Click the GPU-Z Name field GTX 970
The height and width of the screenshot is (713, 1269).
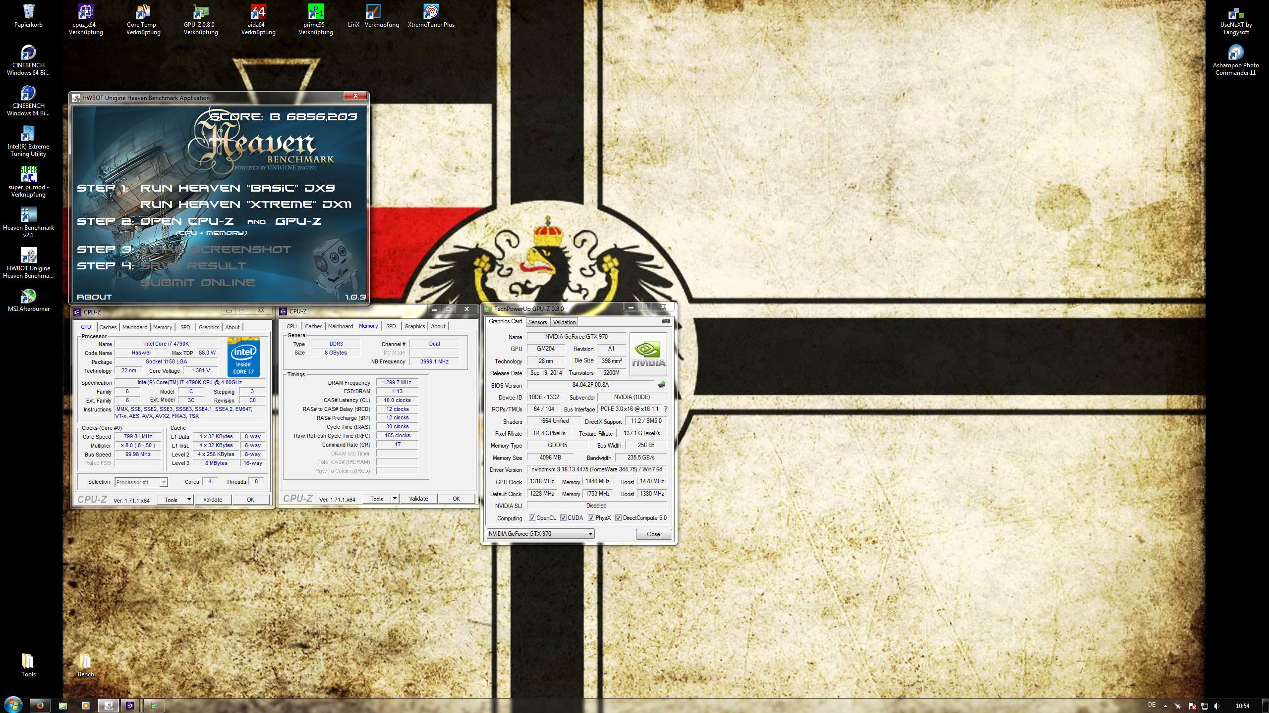(x=576, y=337)
